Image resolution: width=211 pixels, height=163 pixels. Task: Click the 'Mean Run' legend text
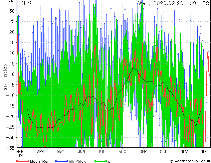click(40, 161)
